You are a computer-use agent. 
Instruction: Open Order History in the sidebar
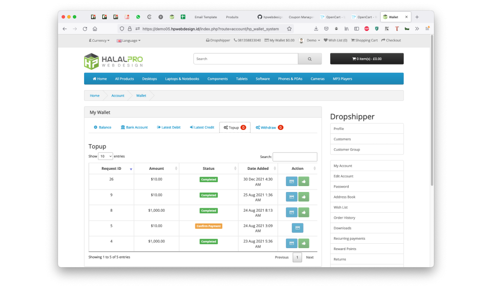tap(344, 218)
